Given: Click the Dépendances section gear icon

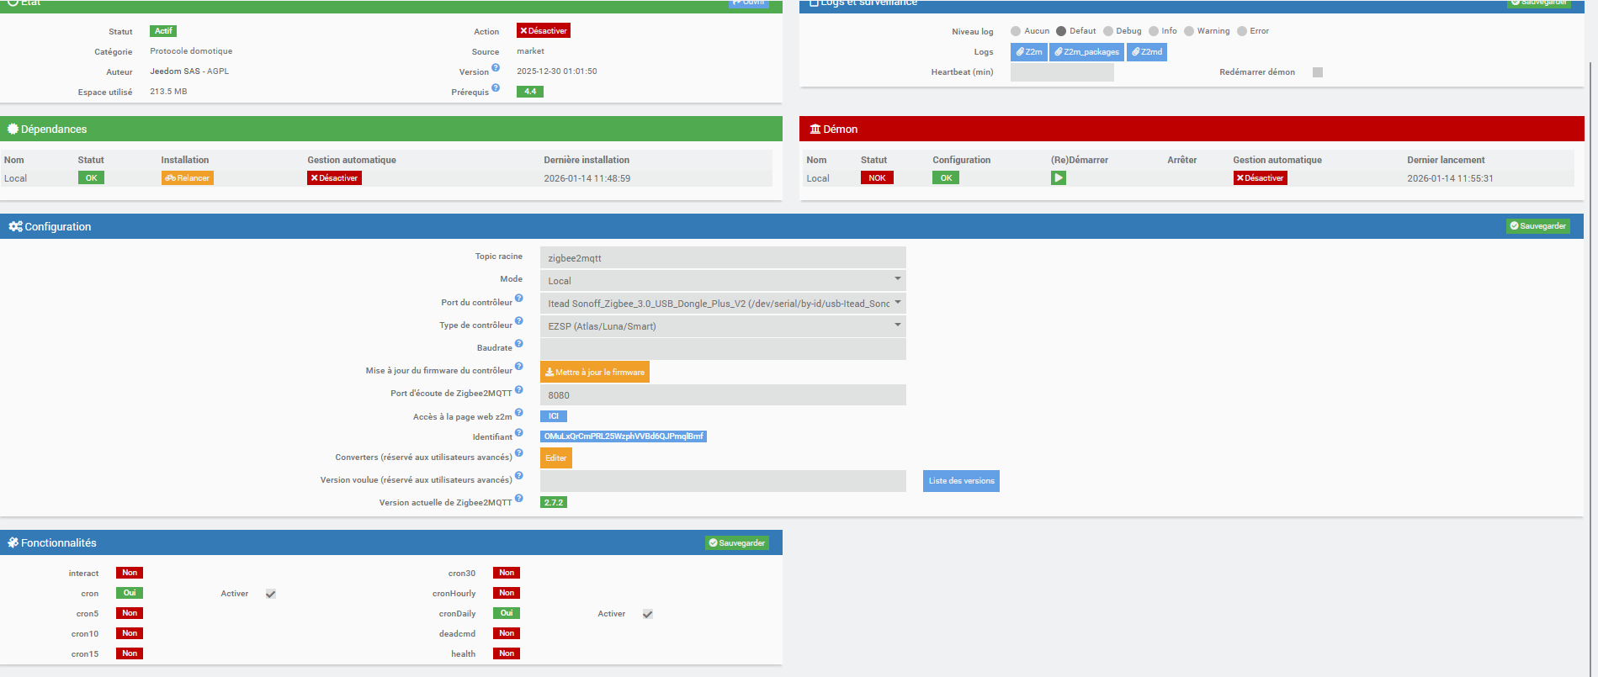Looking at the screenshot, I should pos(13,129).
